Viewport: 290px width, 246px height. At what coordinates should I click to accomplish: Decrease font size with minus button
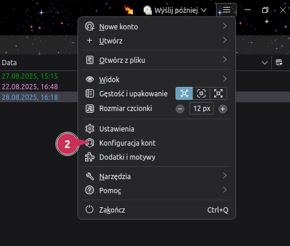click(x=180, y=109)
